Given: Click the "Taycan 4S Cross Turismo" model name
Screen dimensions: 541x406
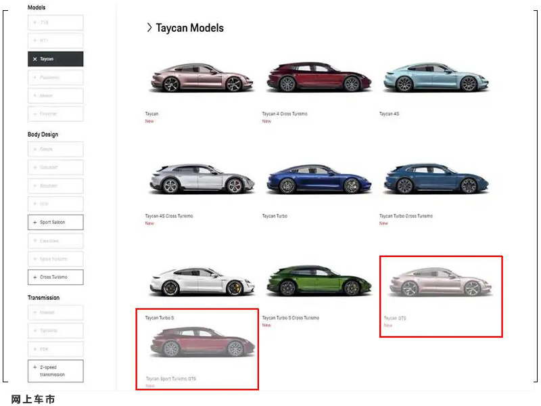Looking at the screenshot, I should tap(169, 216).
